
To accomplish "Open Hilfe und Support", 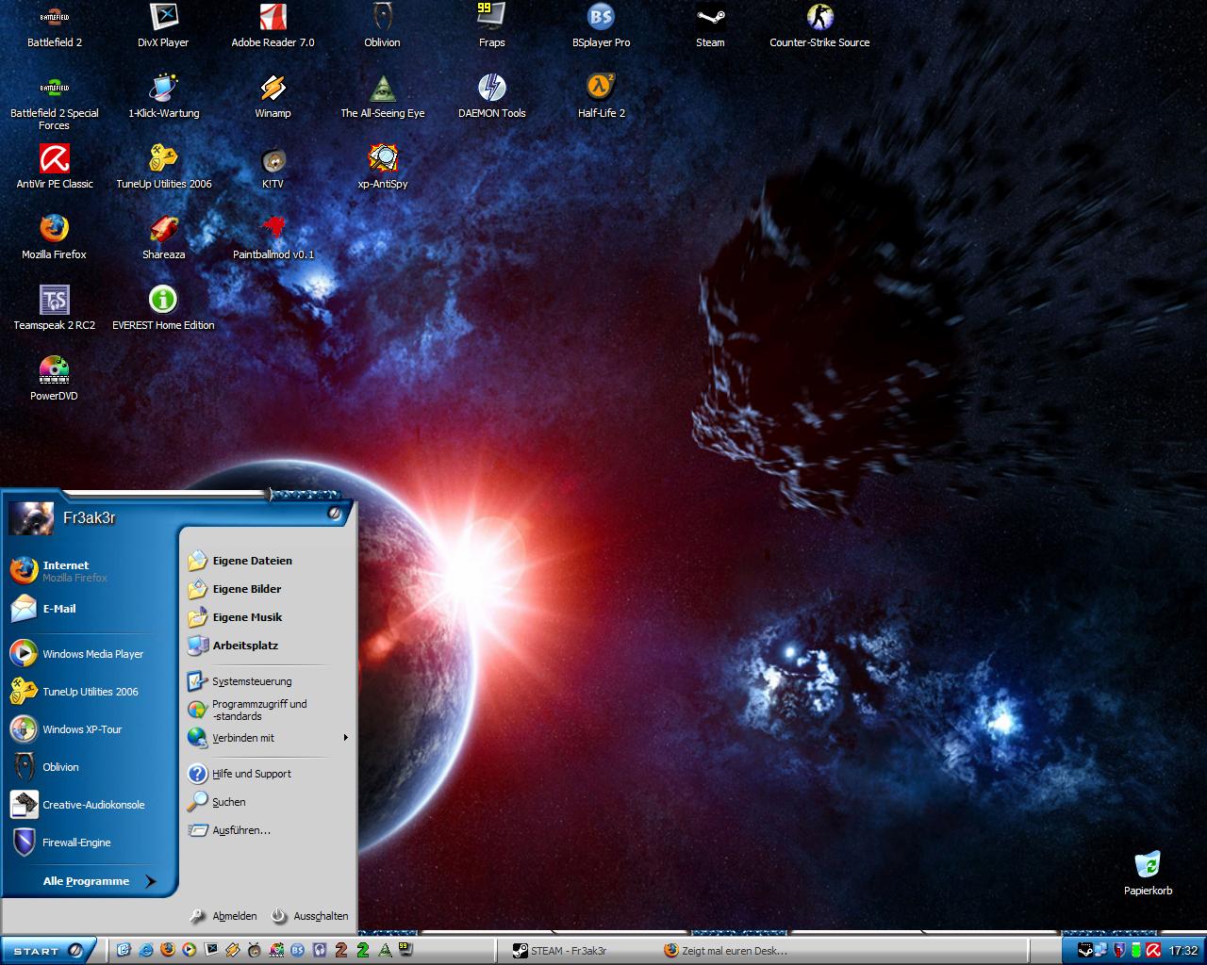I will (x=268, y=774).
